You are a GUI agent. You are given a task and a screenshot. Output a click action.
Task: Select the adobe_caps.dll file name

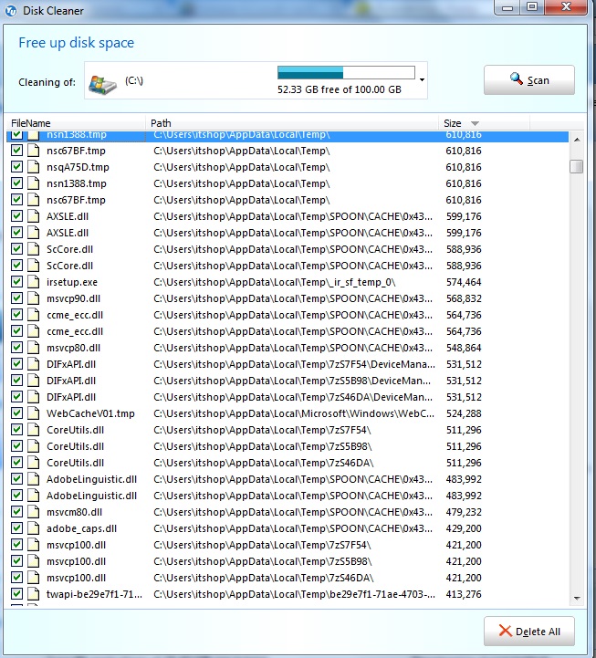[81, 528]
